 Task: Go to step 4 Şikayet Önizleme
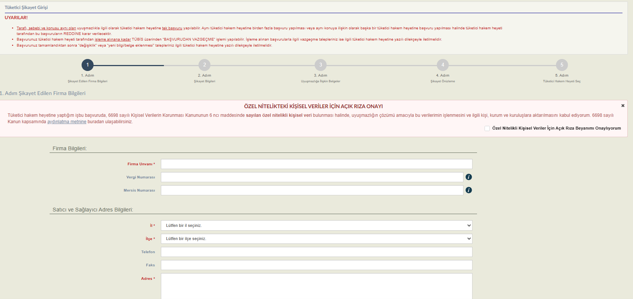[443, 65]
